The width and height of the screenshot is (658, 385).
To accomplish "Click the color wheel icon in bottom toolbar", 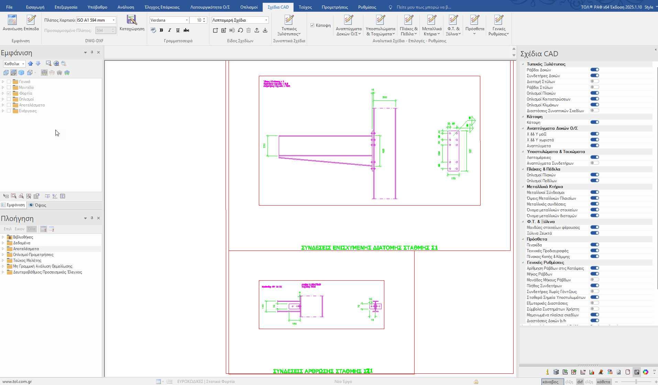I will click(646, 372).
